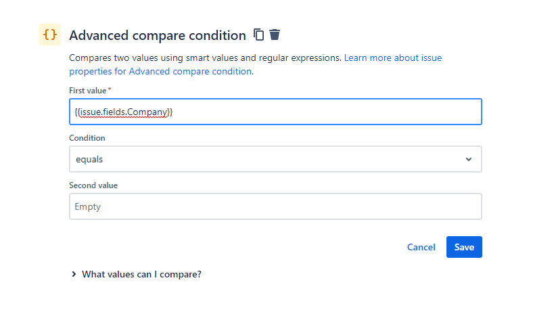Click the chevron arrow in the Condition field
The width and height of the screenshot is (554, 316).
click(469, 159)
